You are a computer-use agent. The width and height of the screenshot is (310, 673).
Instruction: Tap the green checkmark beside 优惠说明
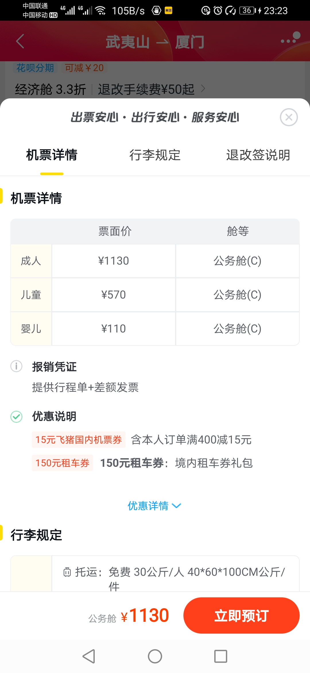[x=16, y=416]
